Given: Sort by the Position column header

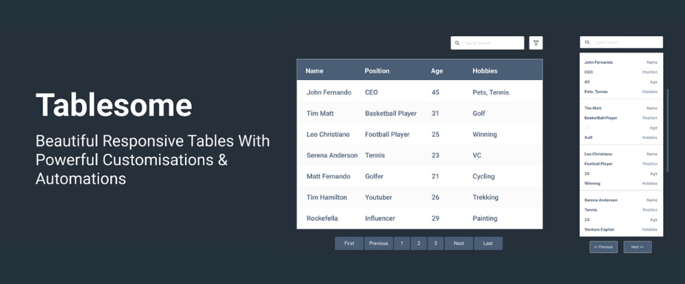Looking at the screenshot, I should tap(377, 70).
